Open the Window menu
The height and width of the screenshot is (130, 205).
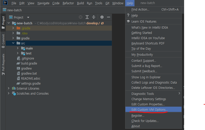tap(118, 3)
